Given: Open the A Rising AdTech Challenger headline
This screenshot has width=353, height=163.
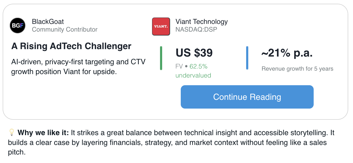Looking at the screenshot, I should click(x=71, y=46).
